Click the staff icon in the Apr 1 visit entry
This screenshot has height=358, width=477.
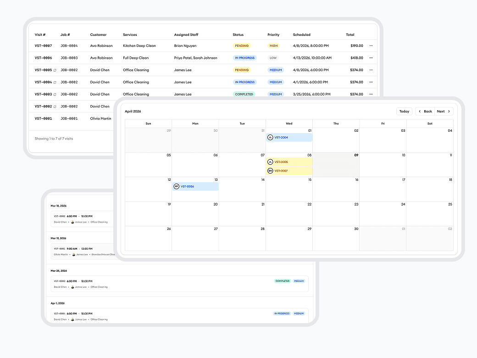pos(72,319)
